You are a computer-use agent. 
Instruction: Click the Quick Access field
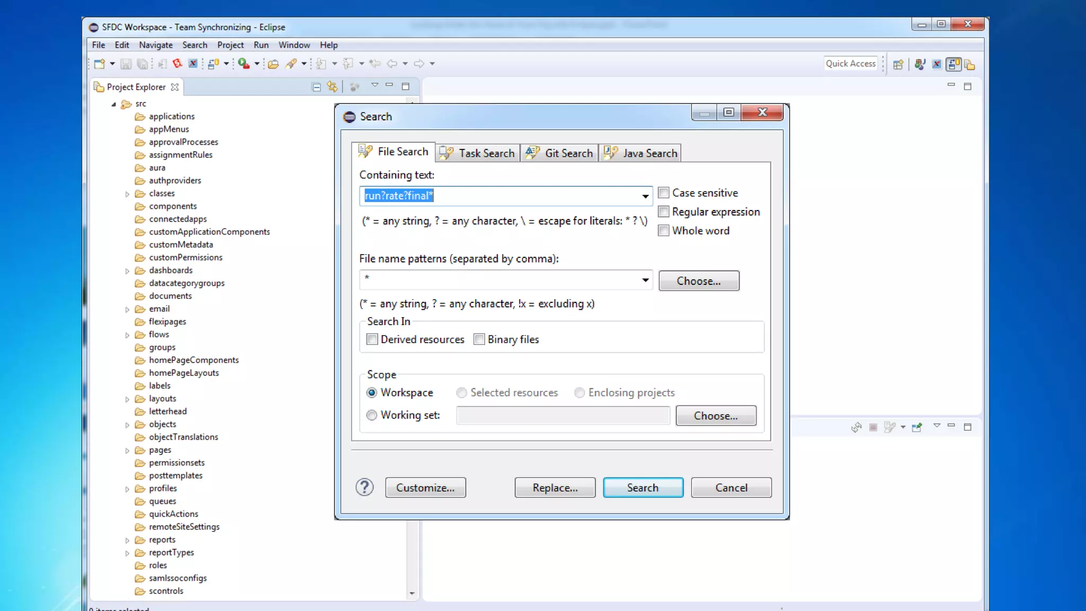(850, 64)
